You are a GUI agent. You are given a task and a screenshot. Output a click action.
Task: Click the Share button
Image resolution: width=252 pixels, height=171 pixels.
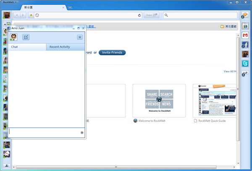(151, 15)
